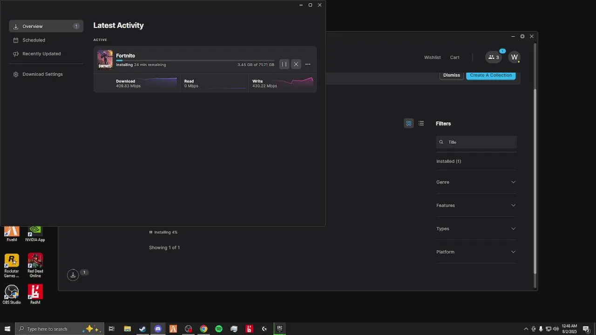Image resolution: width=596 pixels, height=335 pixels.
Task: Open the microphone tray icon
Action: [541, 329]
